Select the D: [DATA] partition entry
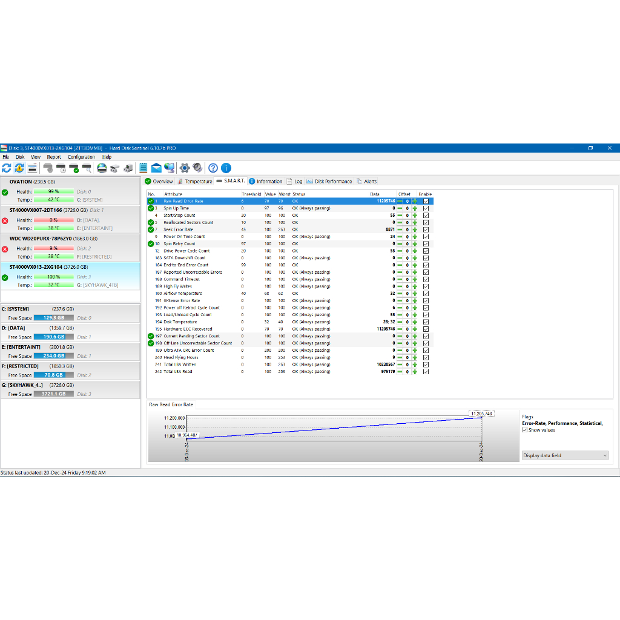This screenshot has height=620, width=620. [70, 332]
